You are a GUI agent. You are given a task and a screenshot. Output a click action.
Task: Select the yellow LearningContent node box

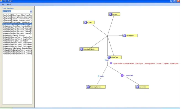tap(96, 87)
